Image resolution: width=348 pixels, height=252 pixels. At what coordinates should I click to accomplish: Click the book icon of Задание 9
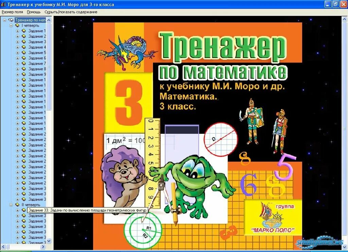(24, 74)
